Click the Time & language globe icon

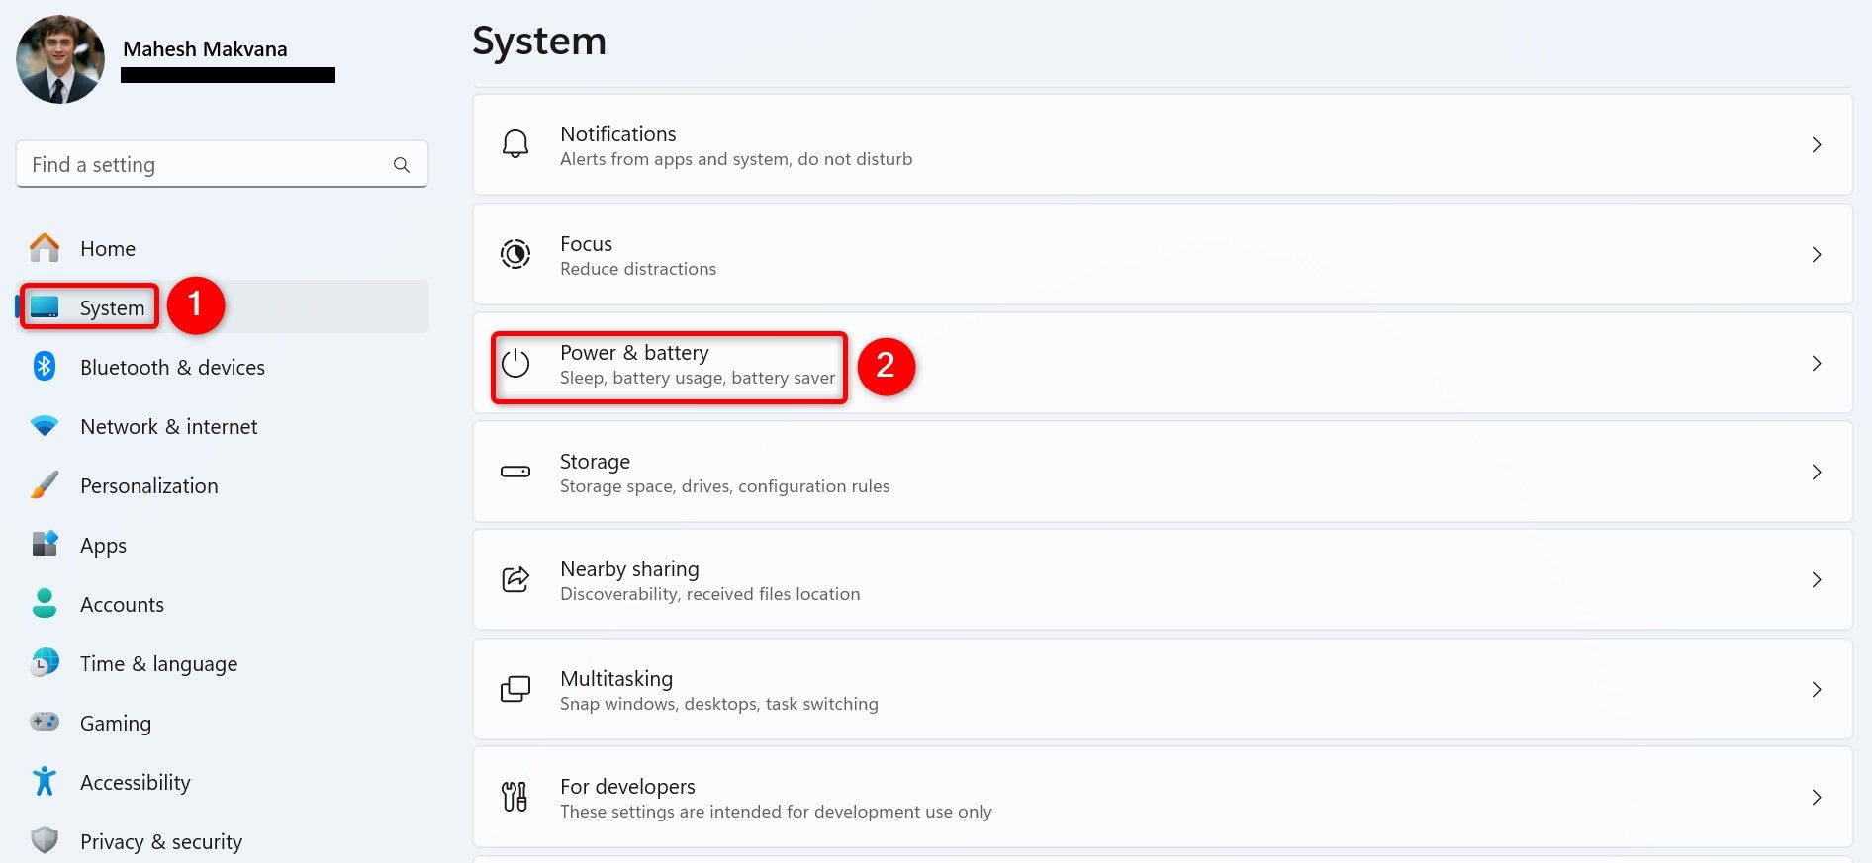coord(45,662)
